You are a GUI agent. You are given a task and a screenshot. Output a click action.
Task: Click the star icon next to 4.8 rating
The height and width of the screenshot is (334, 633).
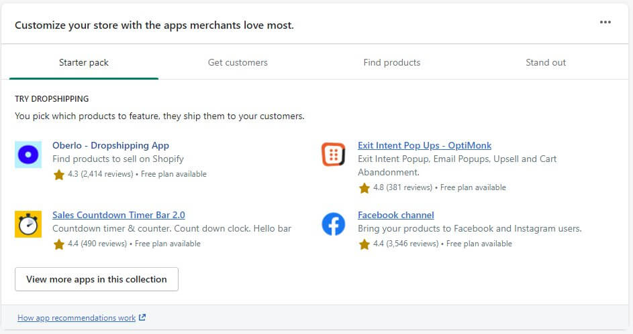[x=364, y=188]
